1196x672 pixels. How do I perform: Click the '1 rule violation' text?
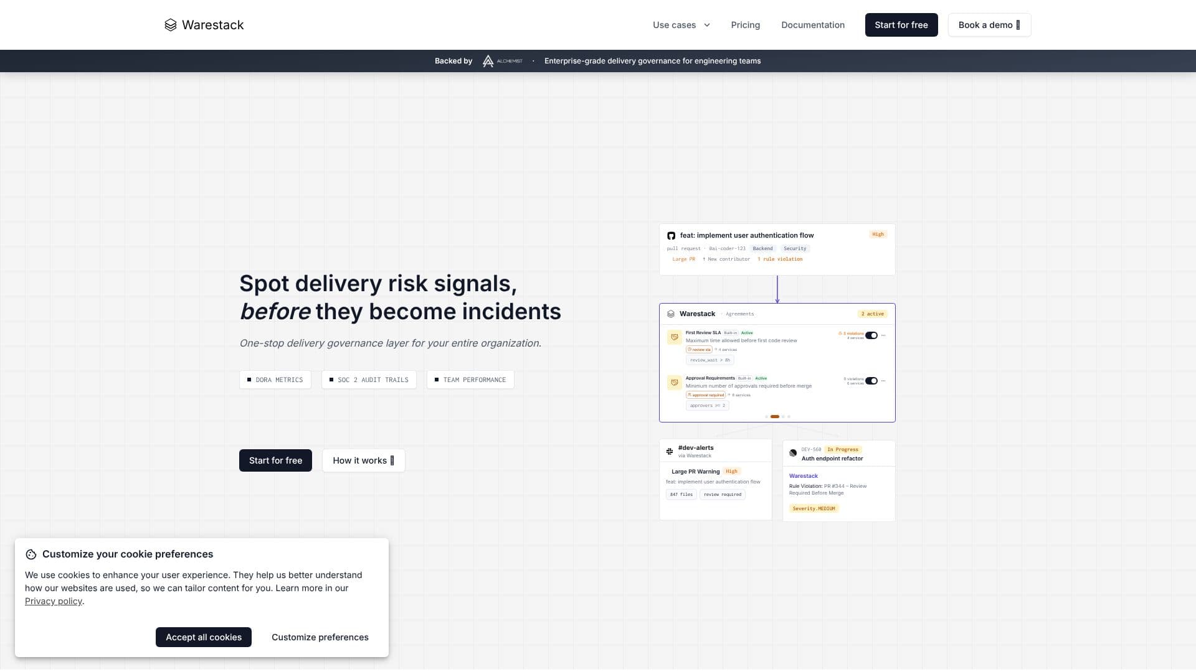click(x=780, y=259)
